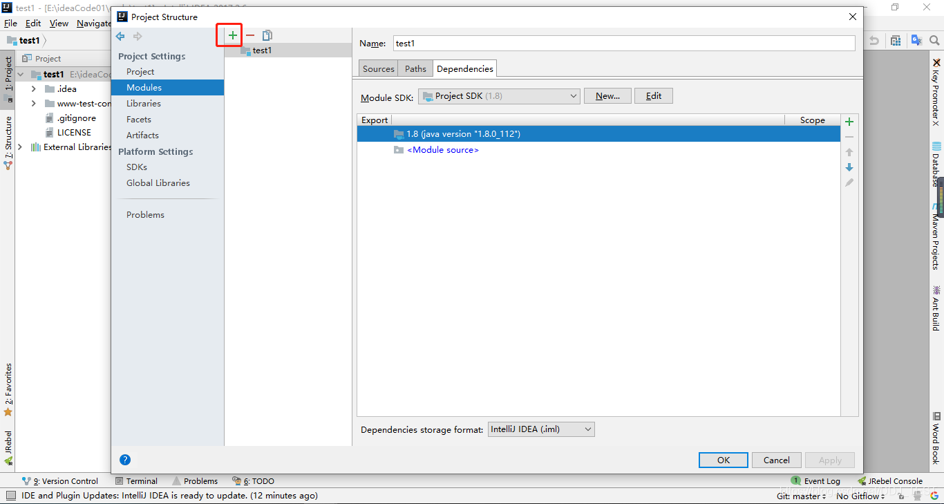Click the Cancel button
The height and width of the screenshot is (504, 944).
coord(777,460)
